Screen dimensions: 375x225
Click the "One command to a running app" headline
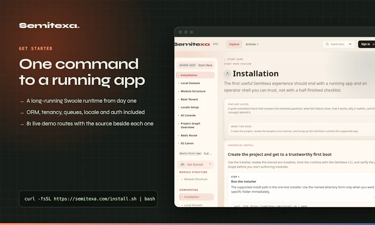tap(82, 72)
